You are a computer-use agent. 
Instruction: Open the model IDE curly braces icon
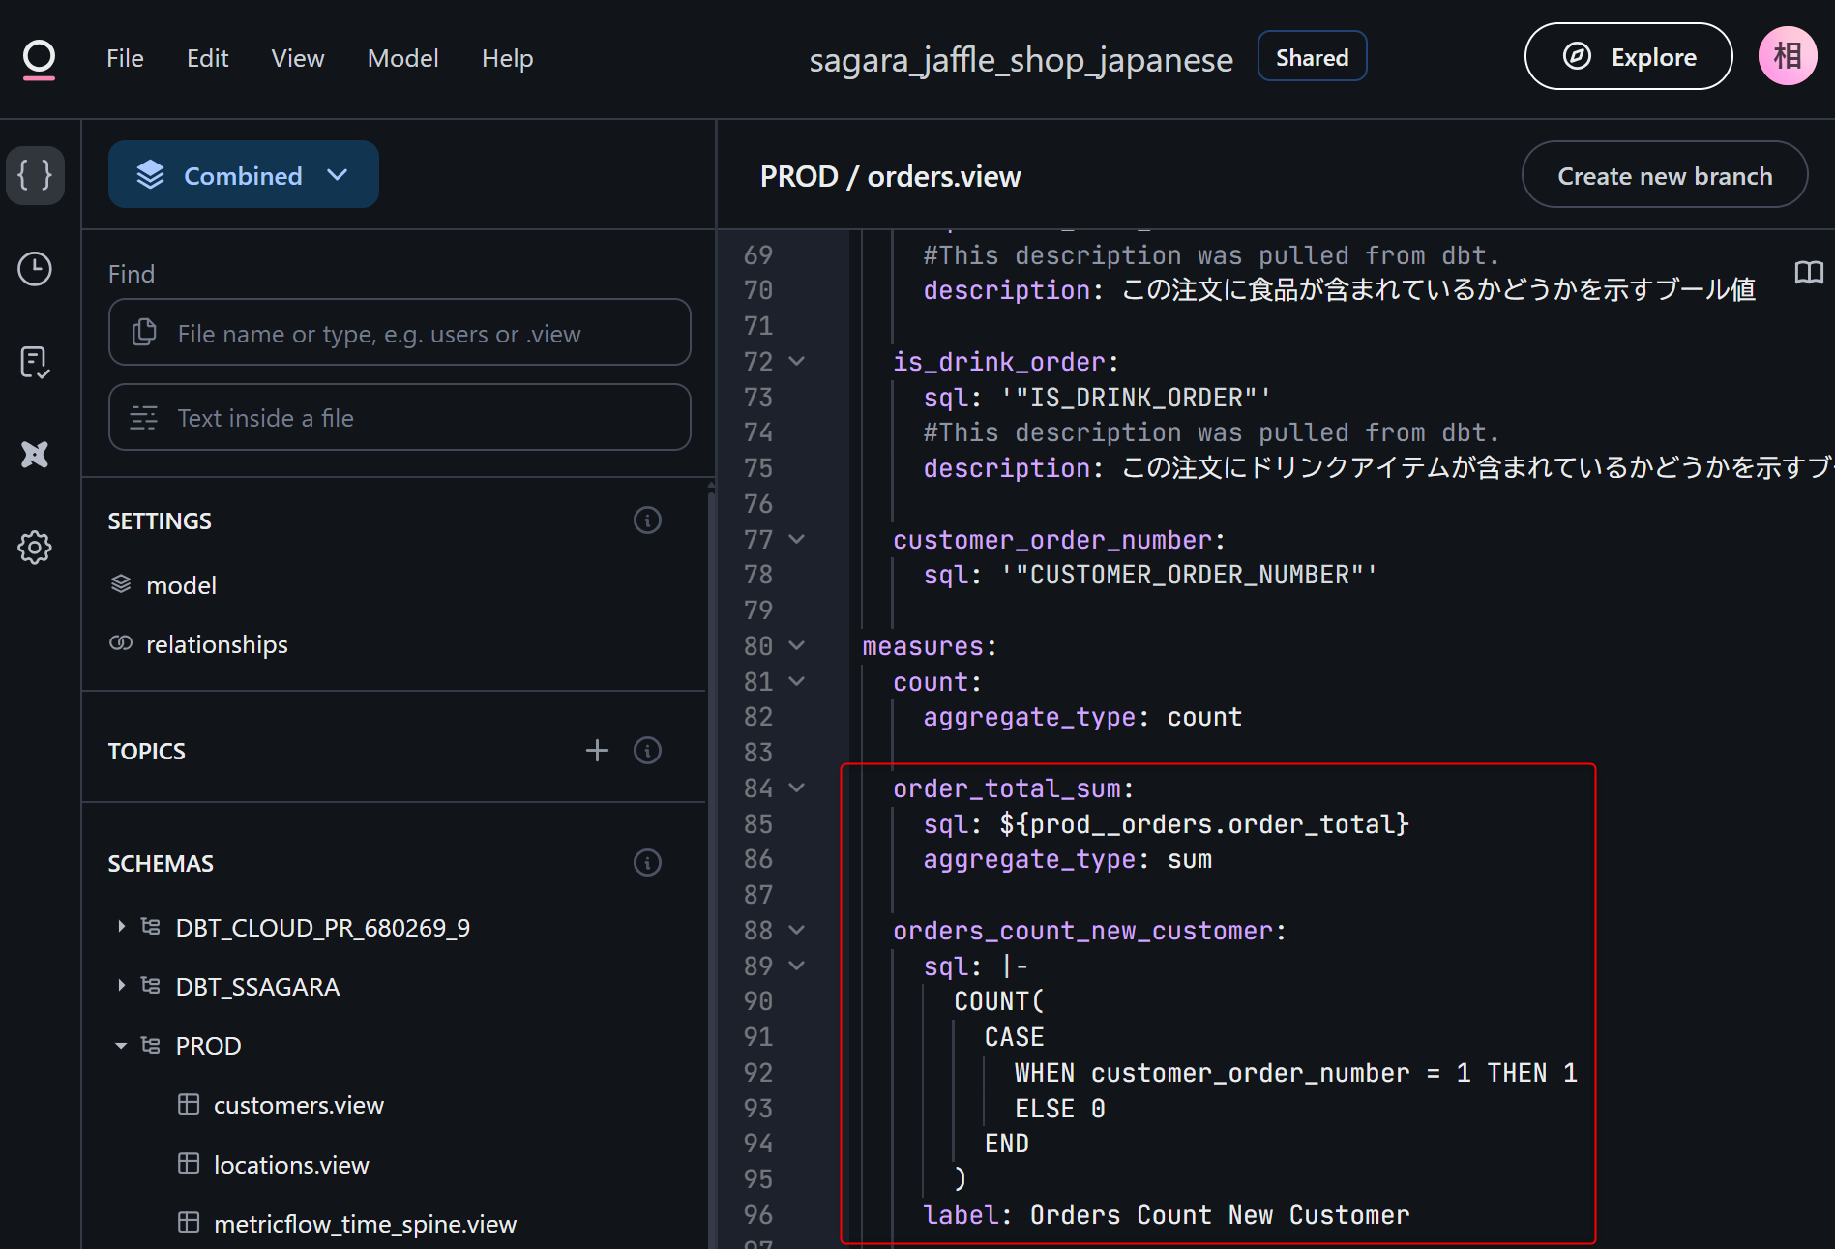click(36, 175)
